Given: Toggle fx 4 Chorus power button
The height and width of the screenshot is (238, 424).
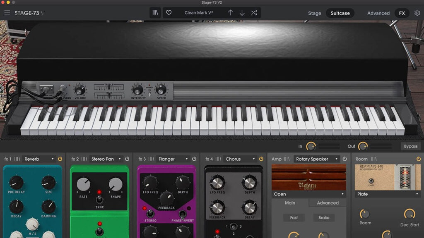Looking at the screenshot, I should 261,159.
